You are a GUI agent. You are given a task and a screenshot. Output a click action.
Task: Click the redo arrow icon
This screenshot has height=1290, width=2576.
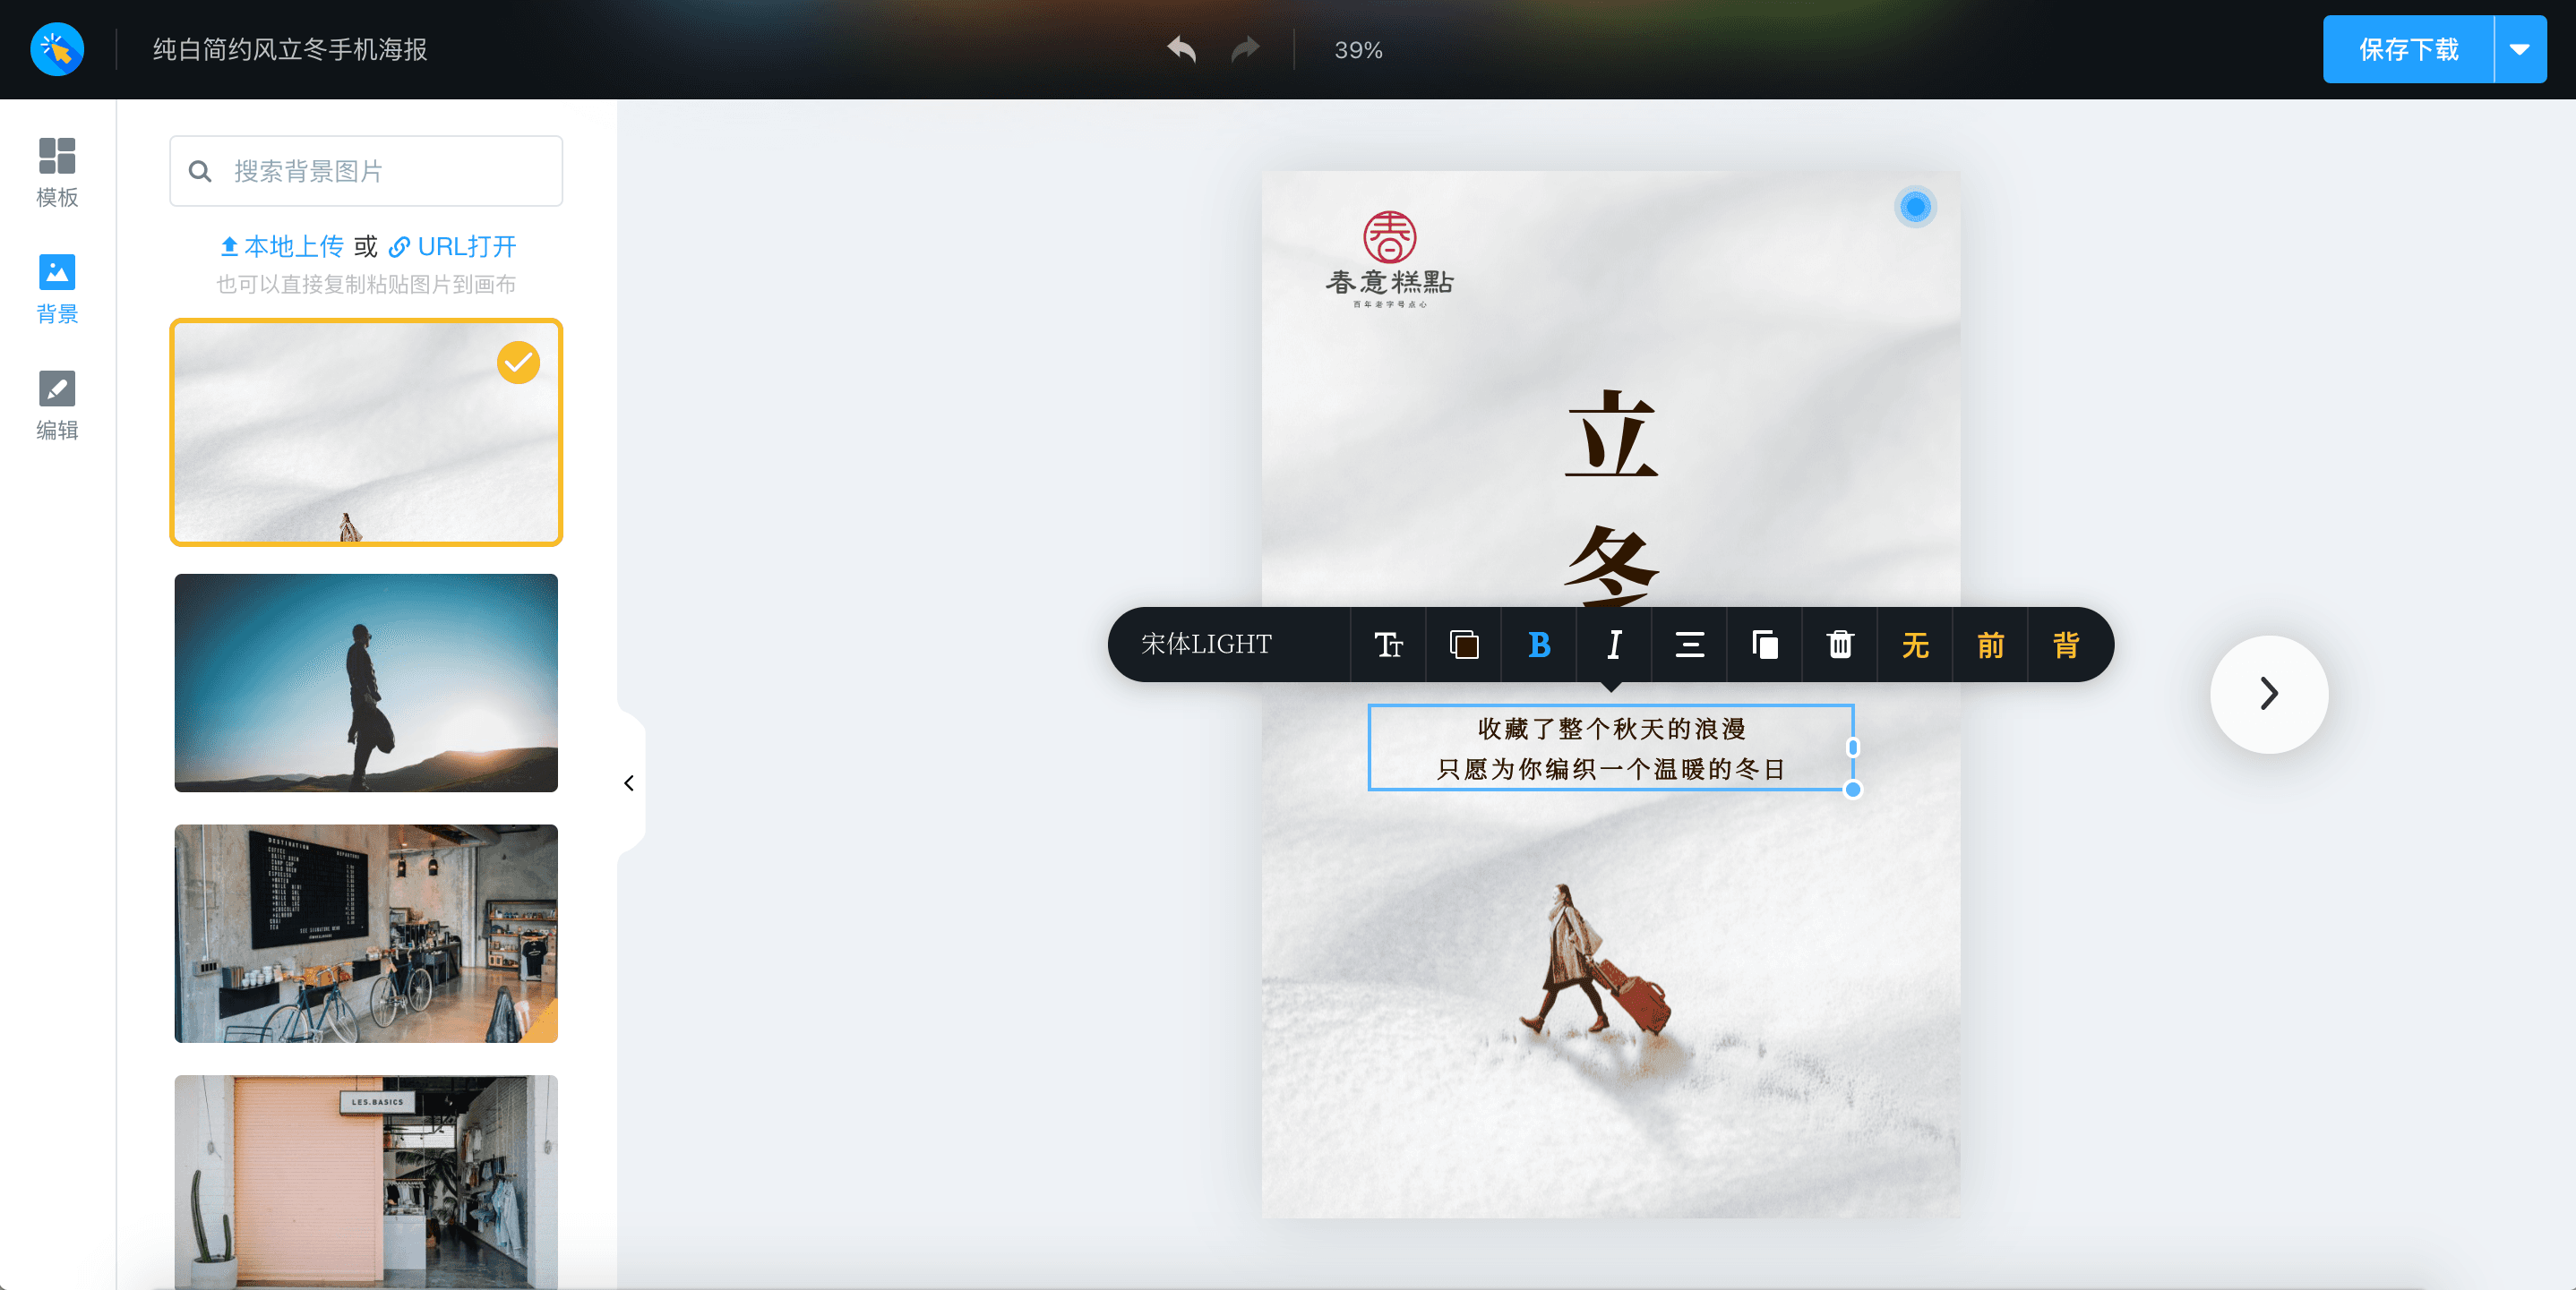1245,49
